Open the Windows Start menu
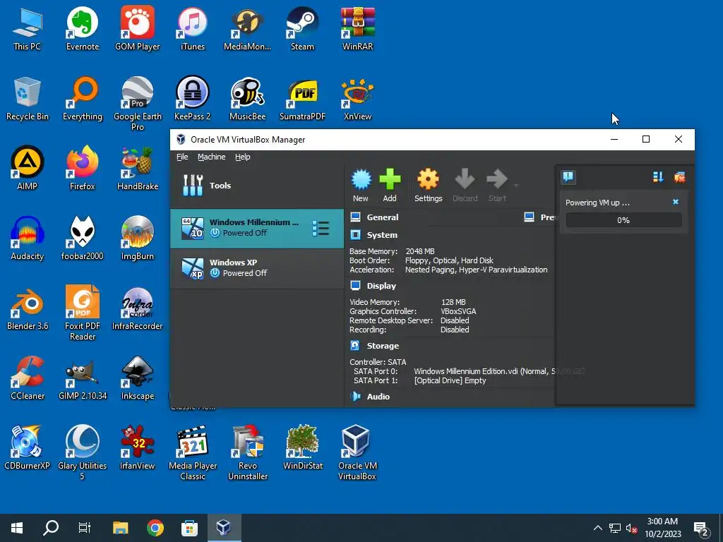723x542 pixels. (x=17, y=528)
